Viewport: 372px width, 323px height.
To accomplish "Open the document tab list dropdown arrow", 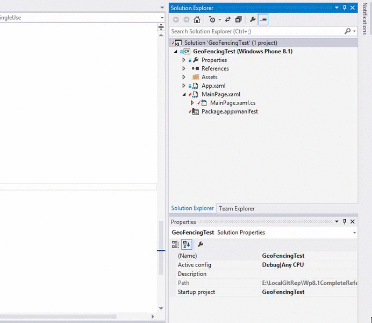I will coord(162,8).
